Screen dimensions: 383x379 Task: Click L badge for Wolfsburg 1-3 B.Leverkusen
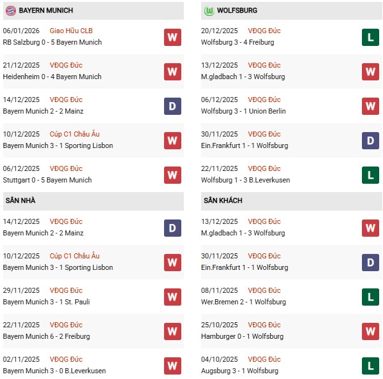tap(370, 175)
